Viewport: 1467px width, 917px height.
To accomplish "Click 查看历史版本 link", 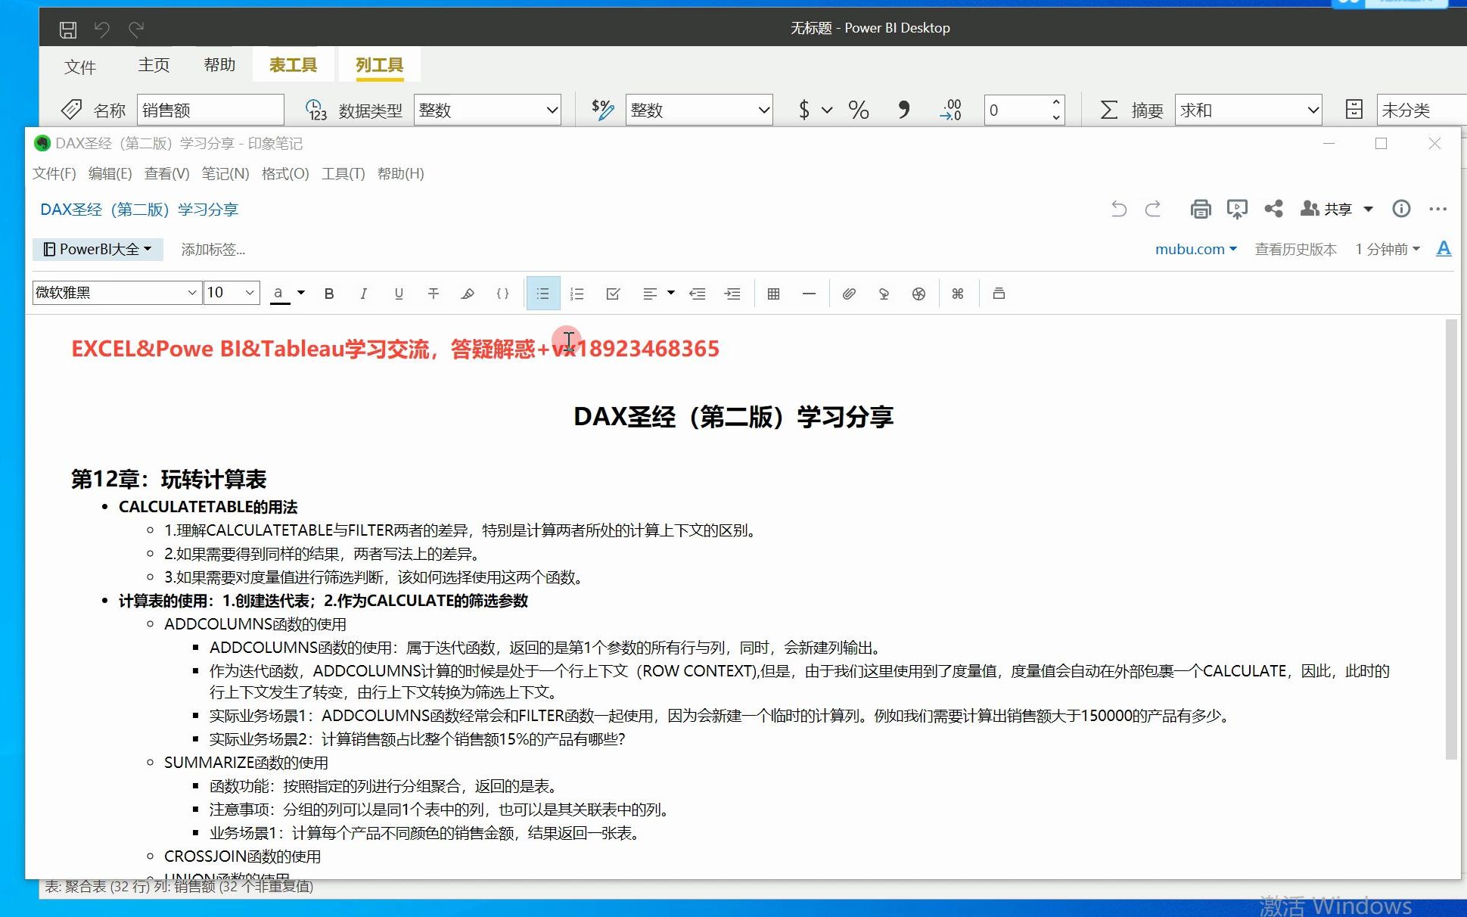I will coord(1295,249).
